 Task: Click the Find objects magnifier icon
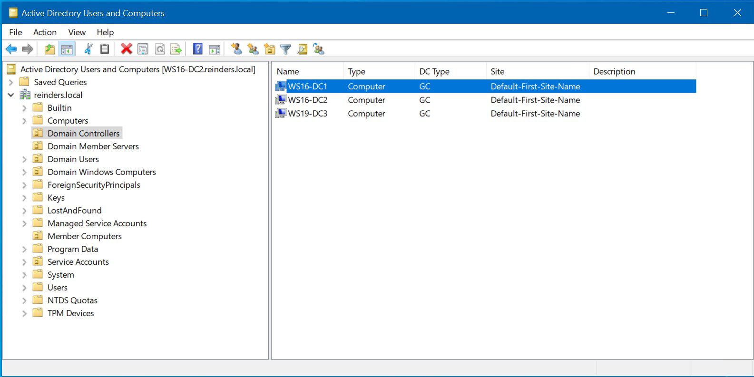[302, 49]
